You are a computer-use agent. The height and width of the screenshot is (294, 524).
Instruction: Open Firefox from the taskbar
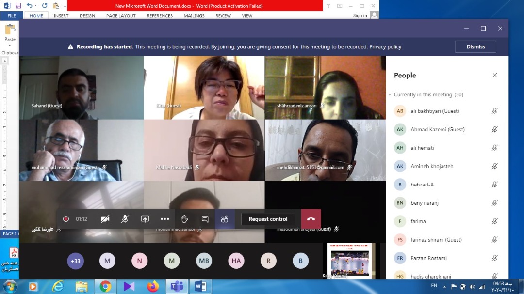153,286
